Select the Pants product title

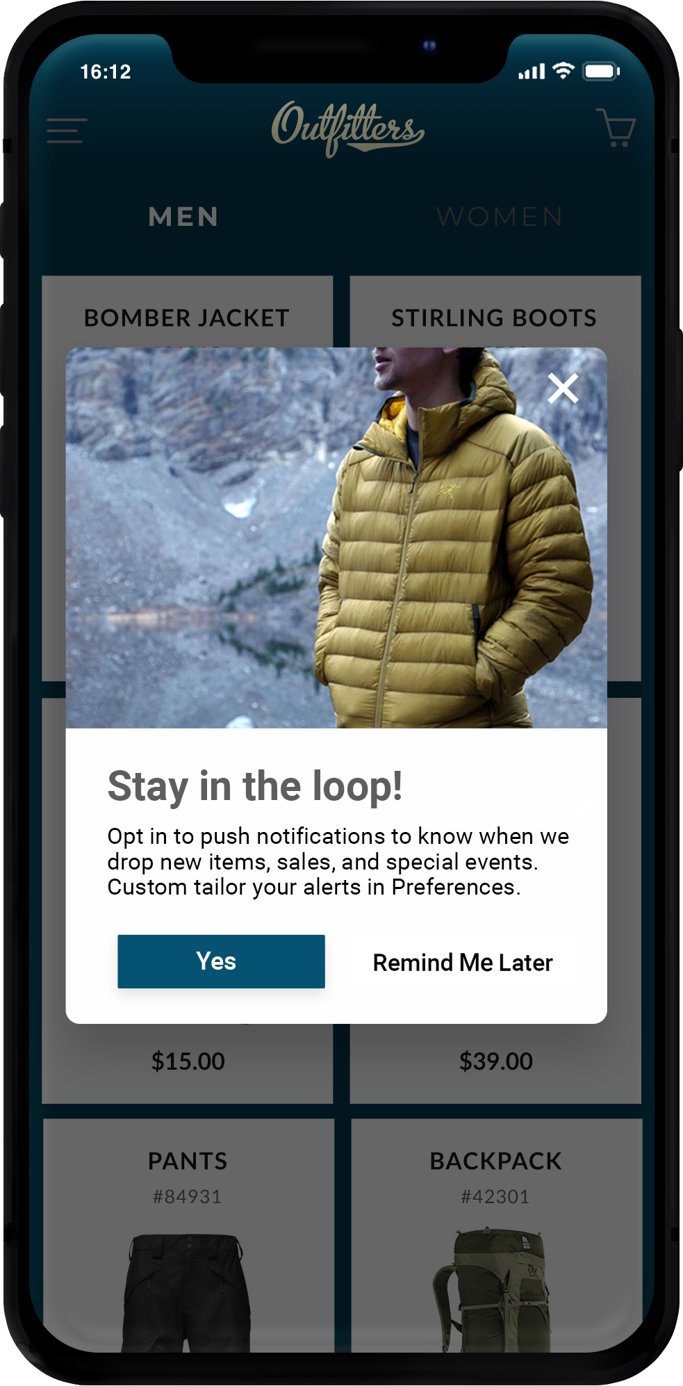(x=188, y=1161)
